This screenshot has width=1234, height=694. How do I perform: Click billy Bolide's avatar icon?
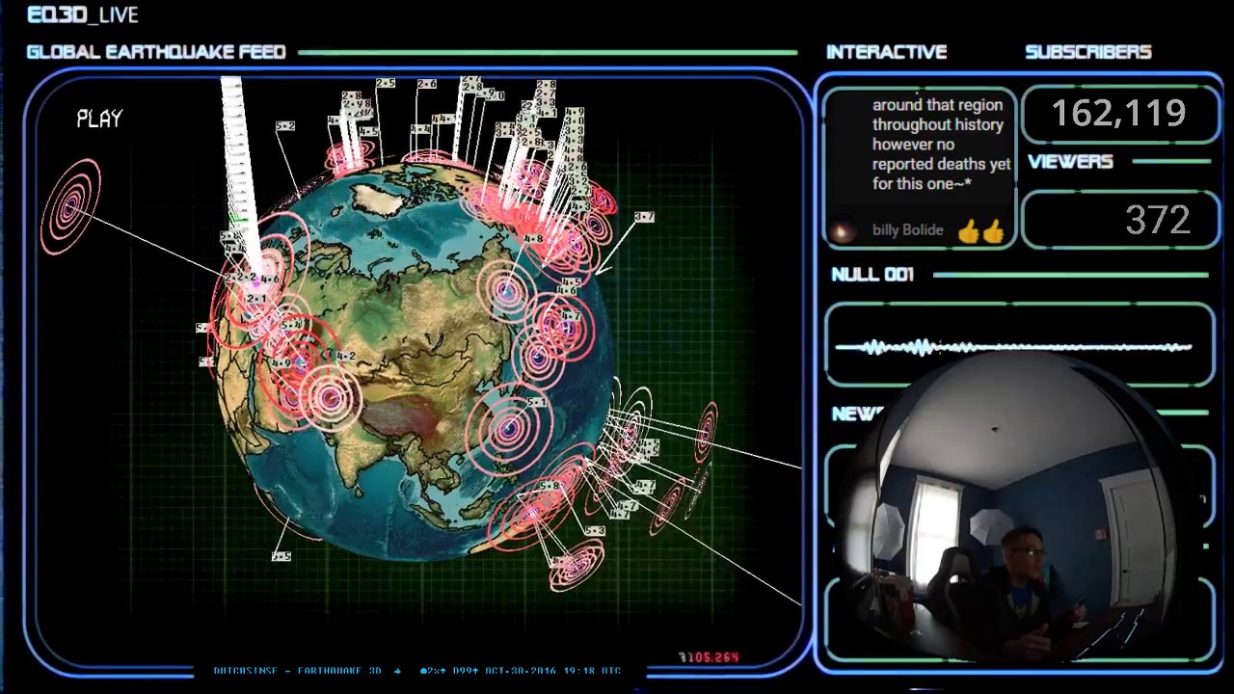tap(843, 231)
